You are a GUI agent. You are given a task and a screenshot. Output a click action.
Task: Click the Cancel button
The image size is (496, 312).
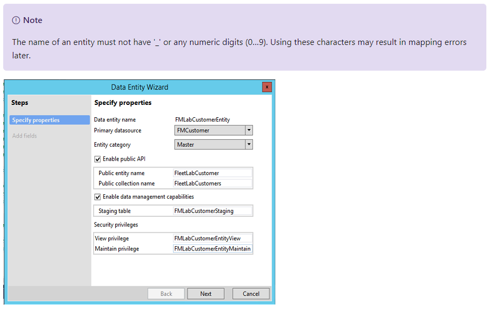pos(251,294)
